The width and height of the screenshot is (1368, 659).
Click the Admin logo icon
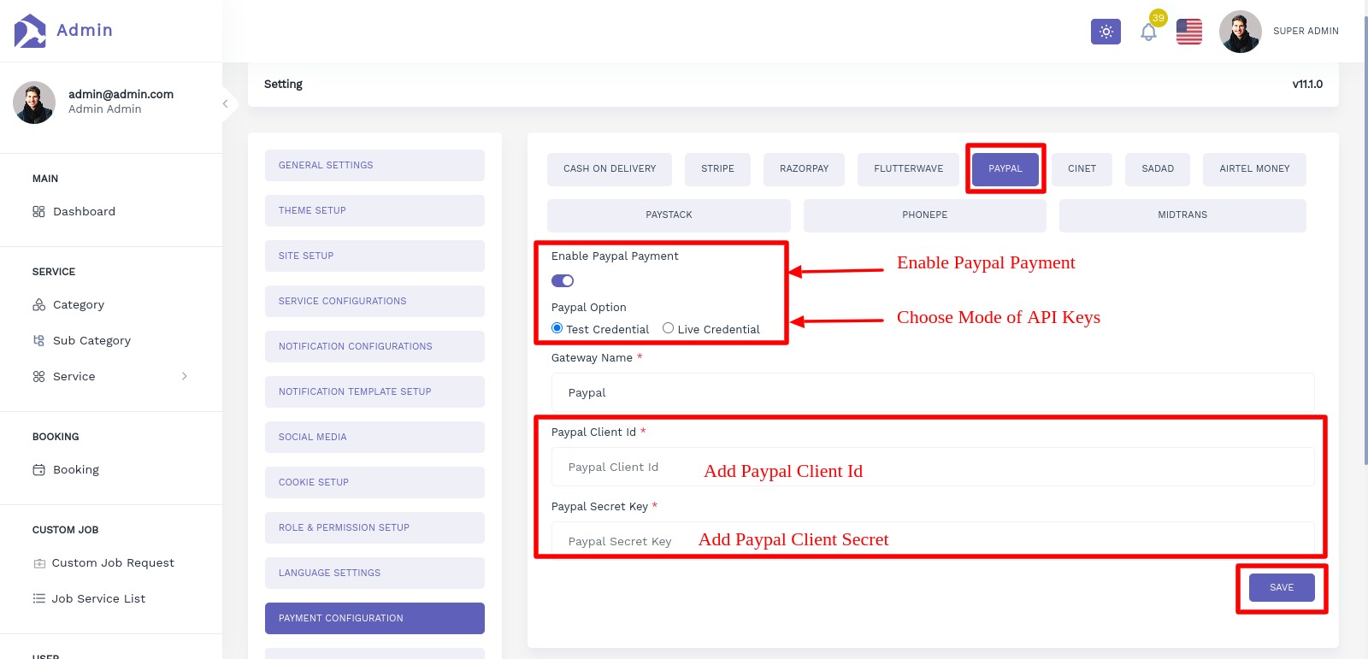click(30, 31)
